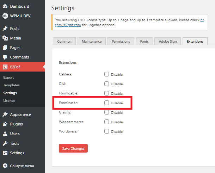Select the Extensions tab

(x=195, y=41)
